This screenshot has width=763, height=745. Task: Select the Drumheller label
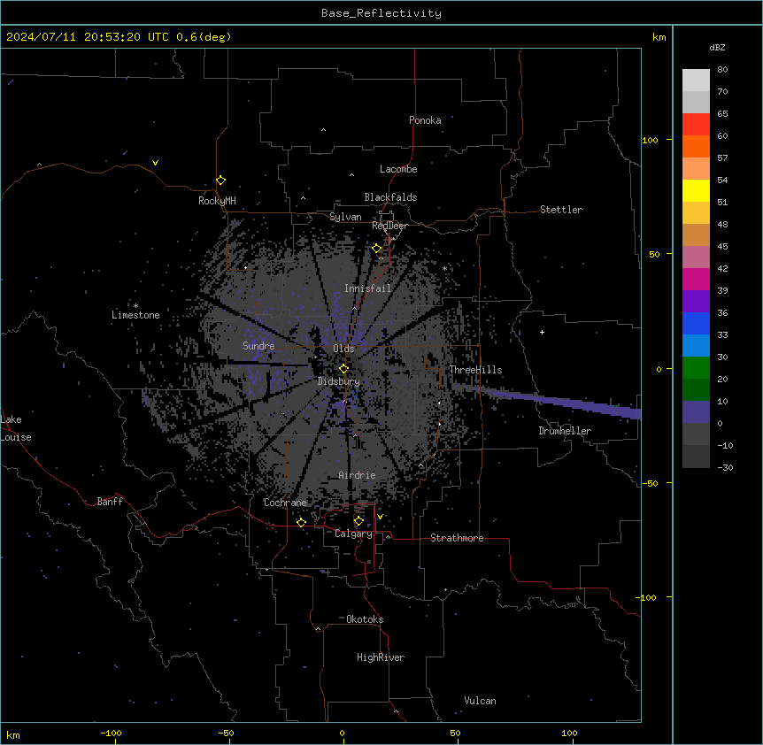click(565, 431)
